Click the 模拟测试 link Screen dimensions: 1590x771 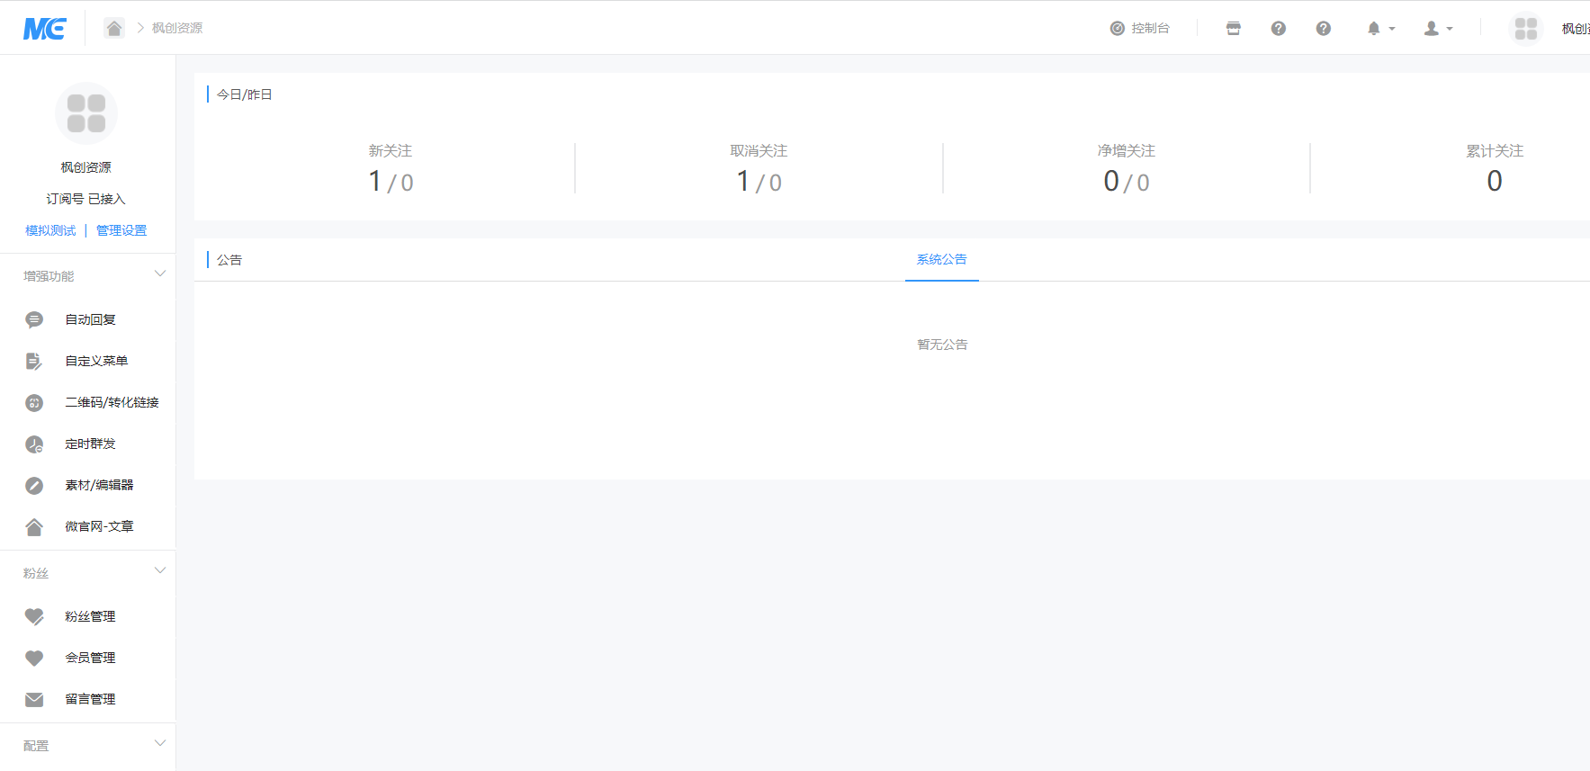click(50, 230)
